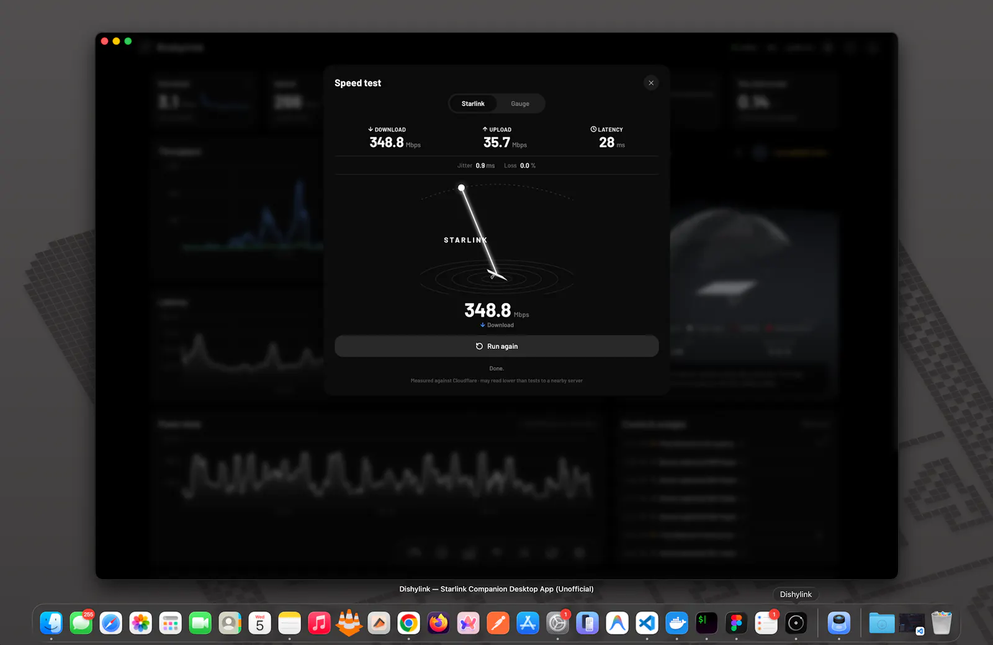Click the Jitter 0.9 ms value
This screenshot has width=993, height=645.
point(476,166)
